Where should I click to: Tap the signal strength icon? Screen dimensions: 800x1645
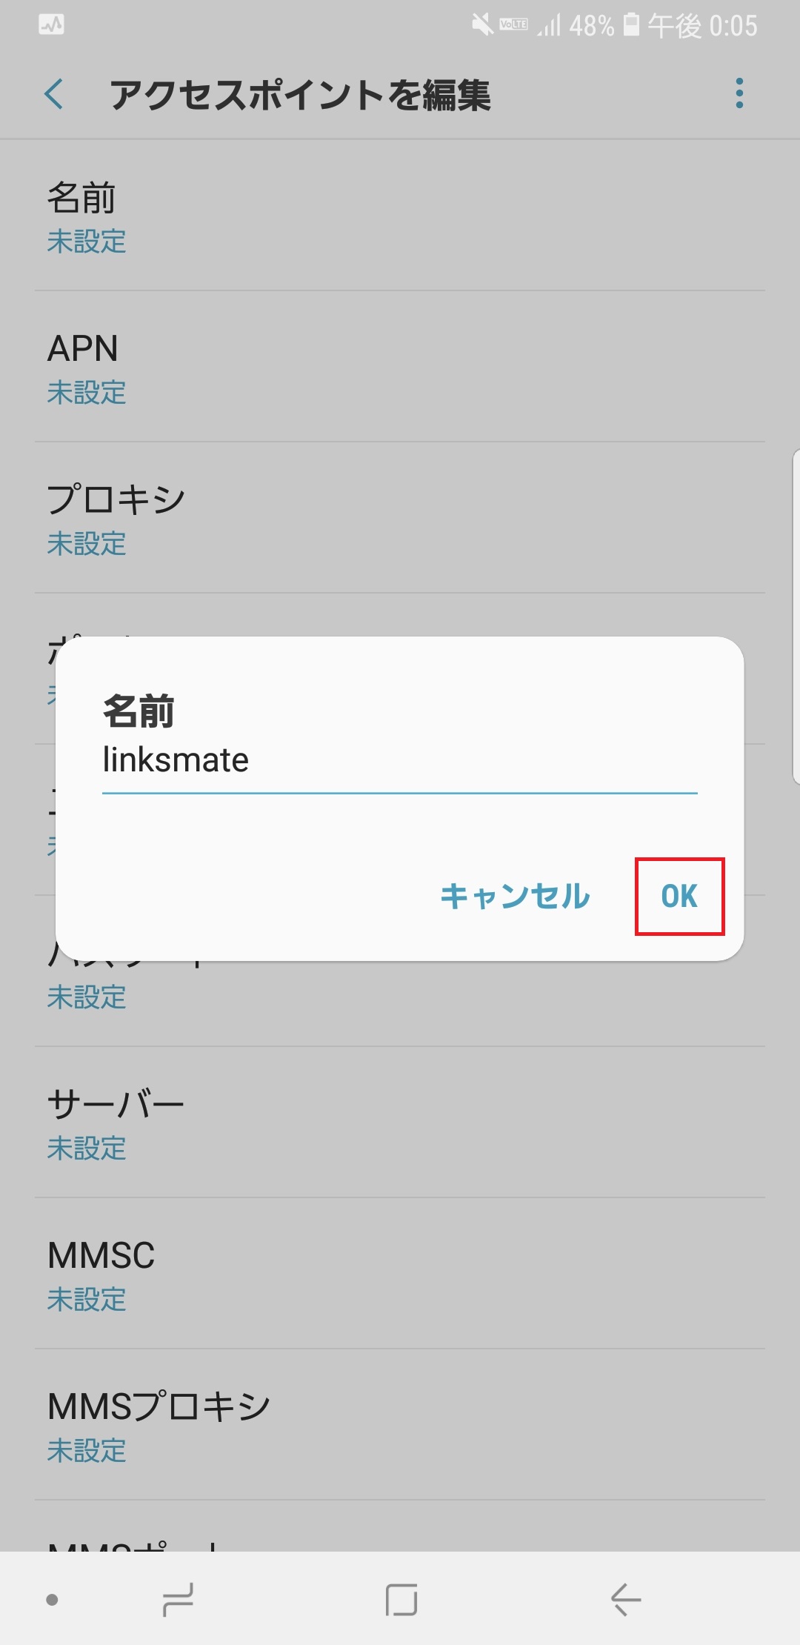point(548,26)
